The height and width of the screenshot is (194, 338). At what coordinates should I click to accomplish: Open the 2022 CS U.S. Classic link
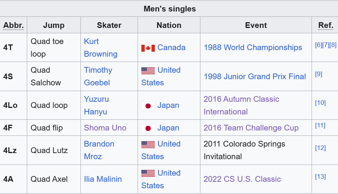242,179
